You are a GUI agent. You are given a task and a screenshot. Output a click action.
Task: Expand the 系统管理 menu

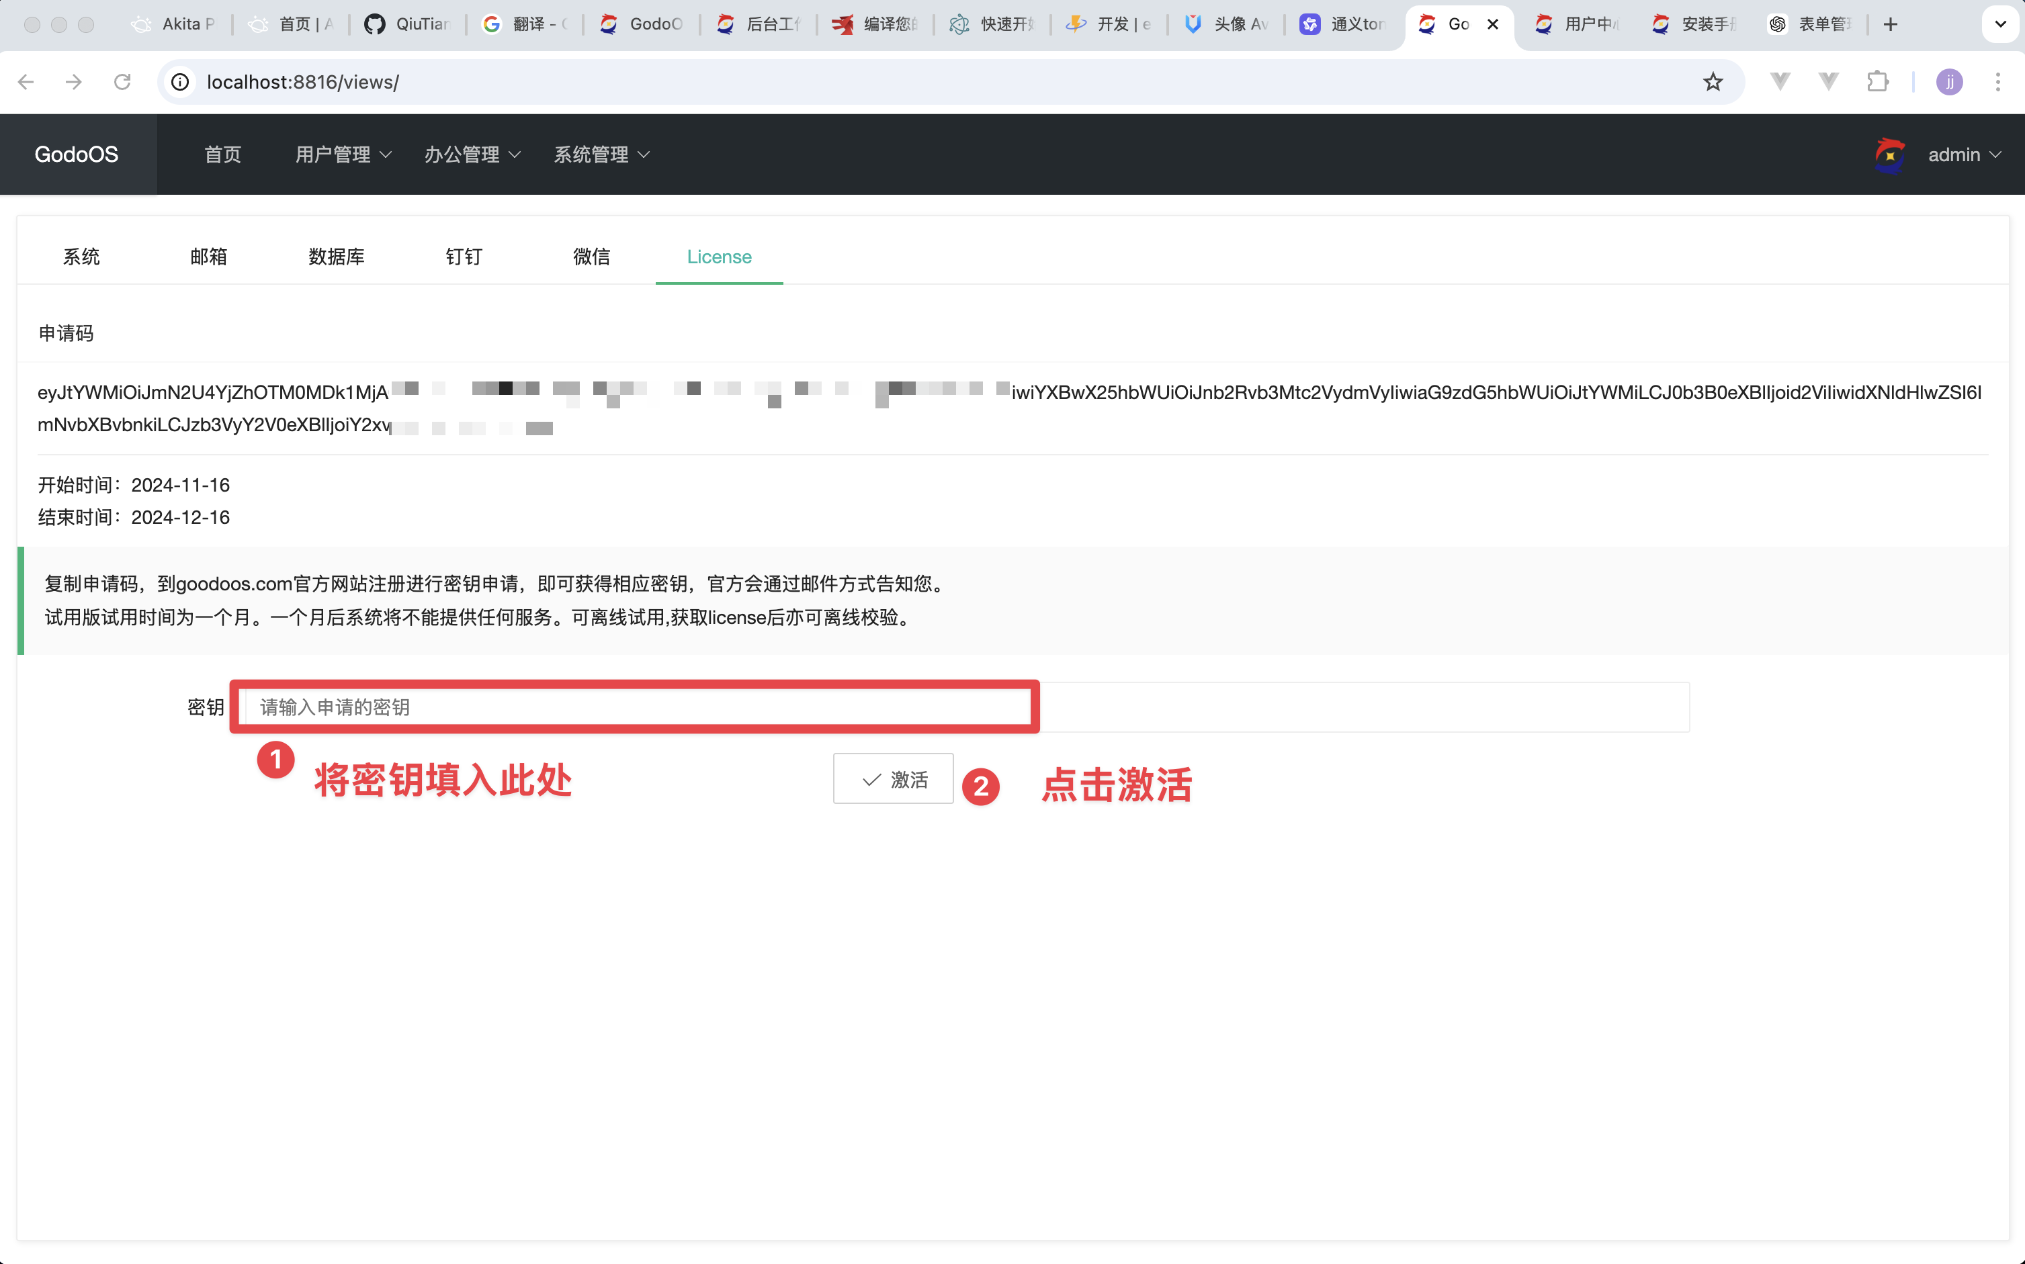602,154
